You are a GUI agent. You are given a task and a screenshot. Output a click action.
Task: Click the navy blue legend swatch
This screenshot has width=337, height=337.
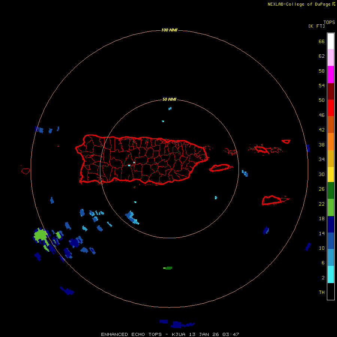(x=331, y=224)
